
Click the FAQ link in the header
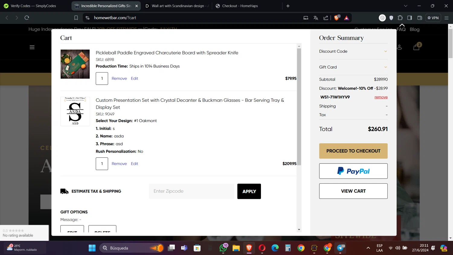click(401, 29)
